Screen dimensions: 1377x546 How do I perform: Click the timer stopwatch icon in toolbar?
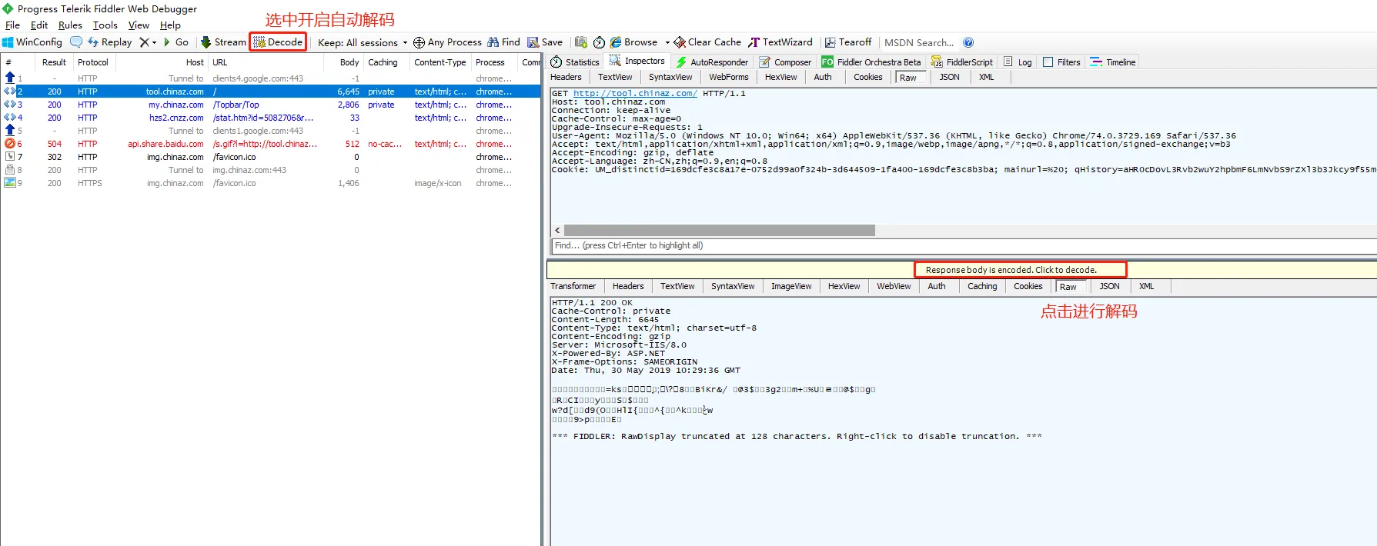pyautogui.click(x=599, y=42)
